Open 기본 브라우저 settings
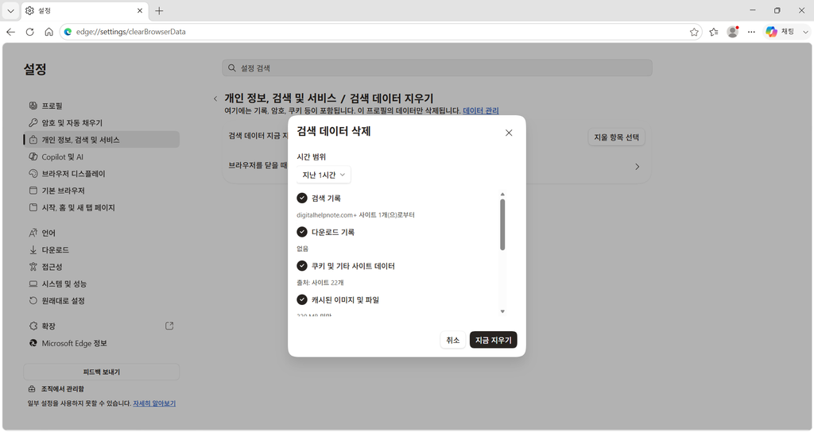This screenshot has height=432, width=814. 102,191
